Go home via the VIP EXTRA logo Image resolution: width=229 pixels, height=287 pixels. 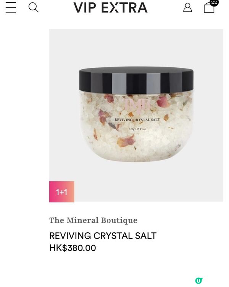click(110, 8)
